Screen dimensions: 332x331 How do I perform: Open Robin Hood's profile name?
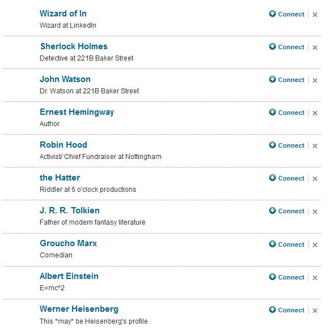pos(63,145)
